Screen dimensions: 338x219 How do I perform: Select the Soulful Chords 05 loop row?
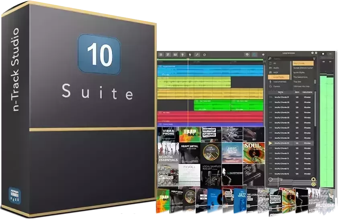(x=291, y=118)
